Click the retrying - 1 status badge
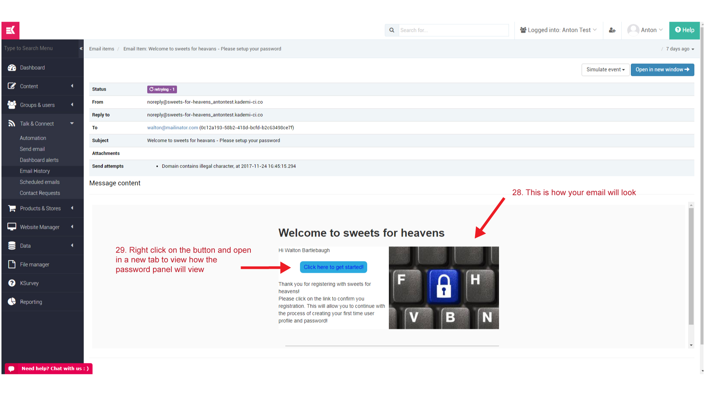Viewport: 705px width, 396px height. click(x=162, y=89)
